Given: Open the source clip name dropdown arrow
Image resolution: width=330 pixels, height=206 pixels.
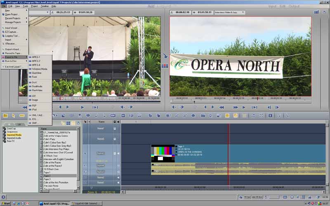Looking at the screenshot, I should click(x=47, y=12).
